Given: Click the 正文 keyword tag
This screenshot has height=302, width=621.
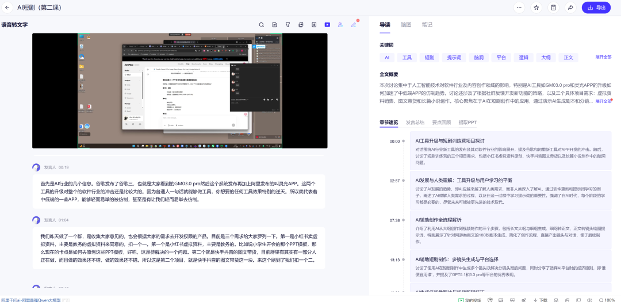Looking at the screenshot, I should pyautogui.click(x=568, y=58).
